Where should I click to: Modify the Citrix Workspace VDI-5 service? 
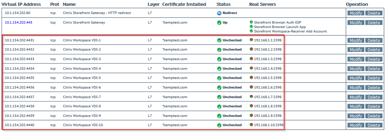click(x=356, y=78)
